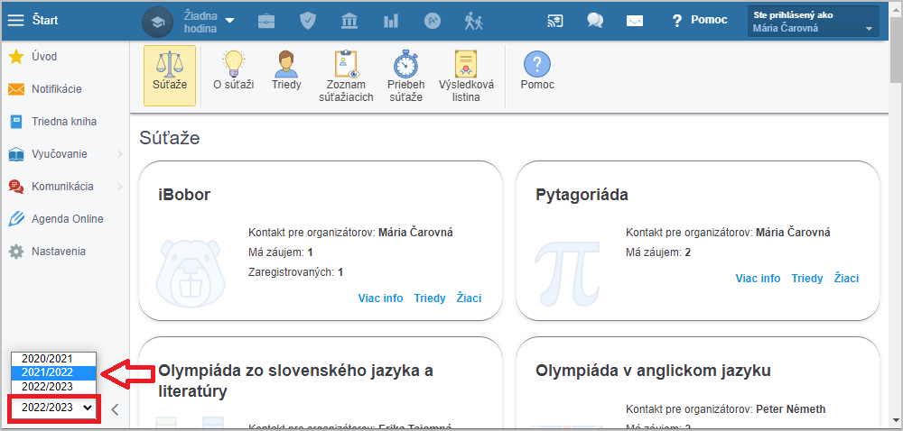Open Zoznam súťažiacich icon

point(346,77)
